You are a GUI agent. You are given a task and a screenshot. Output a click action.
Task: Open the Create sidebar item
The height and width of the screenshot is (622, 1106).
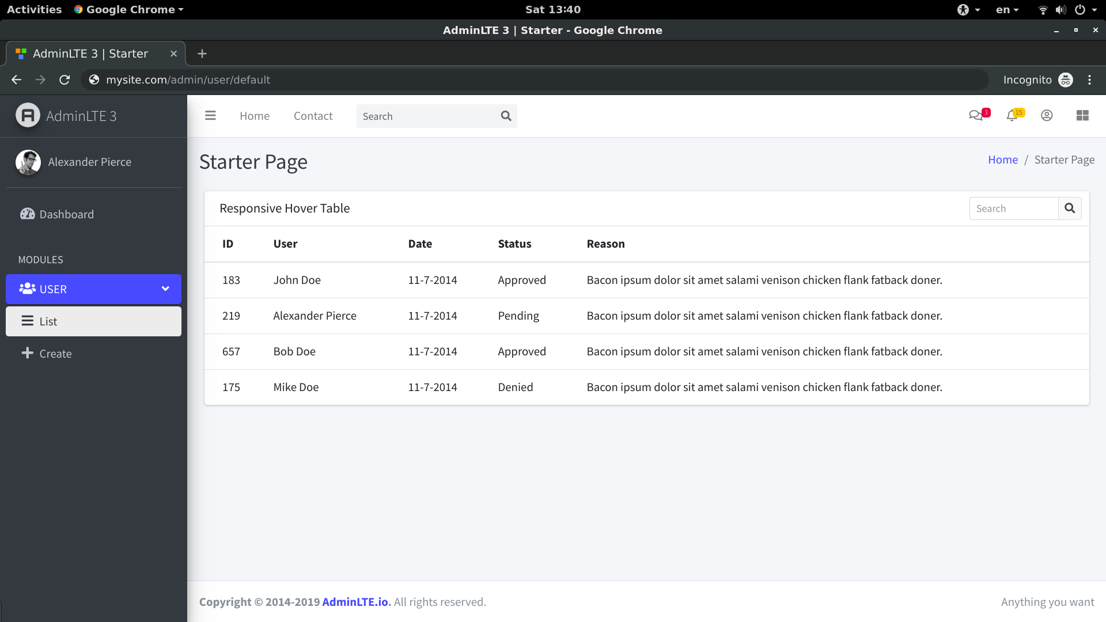[55, 354]
